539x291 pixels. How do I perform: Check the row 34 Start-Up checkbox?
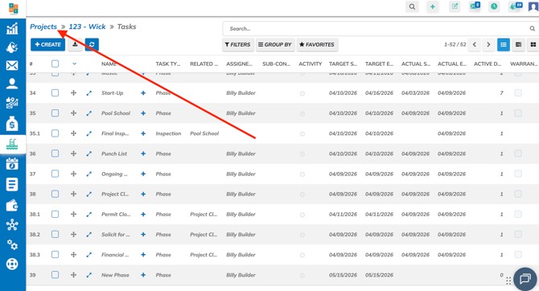(x=55, y=92)
